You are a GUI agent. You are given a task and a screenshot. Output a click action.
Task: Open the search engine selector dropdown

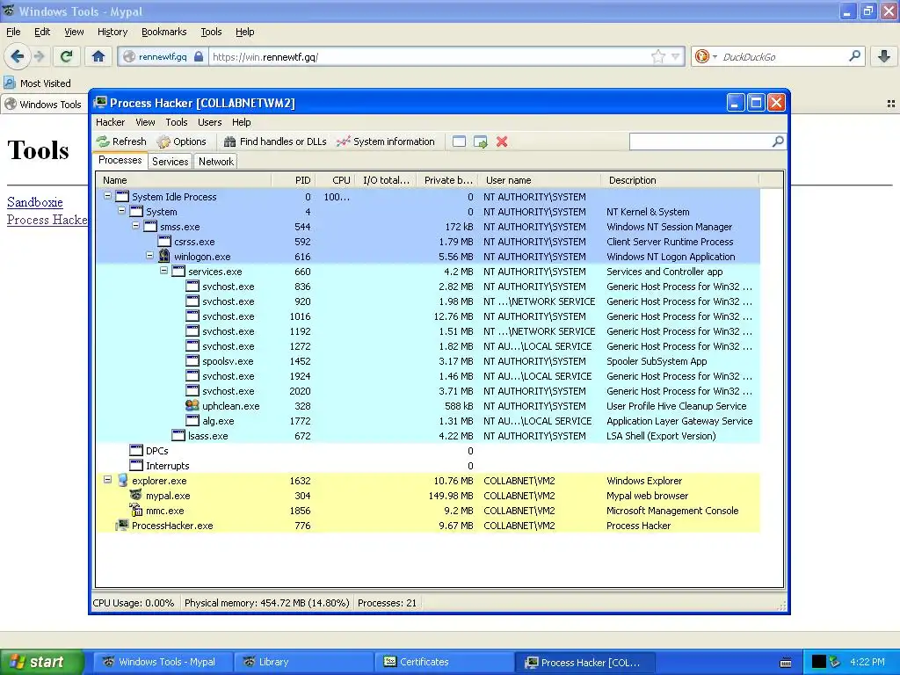coord(715,57)
